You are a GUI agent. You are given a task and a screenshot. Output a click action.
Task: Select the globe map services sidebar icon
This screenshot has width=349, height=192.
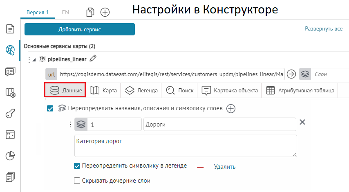point(10,50)
